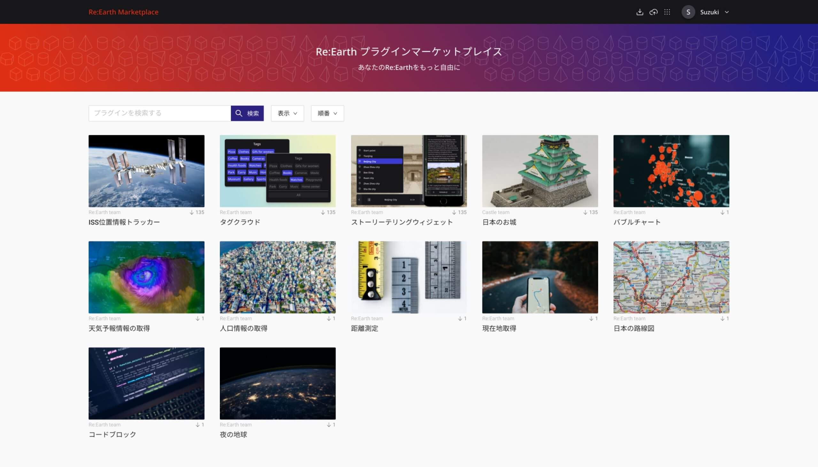The image size is (818, 467).
Task: Open the コードブロック code thumbnail
Action: pos(146,383)
